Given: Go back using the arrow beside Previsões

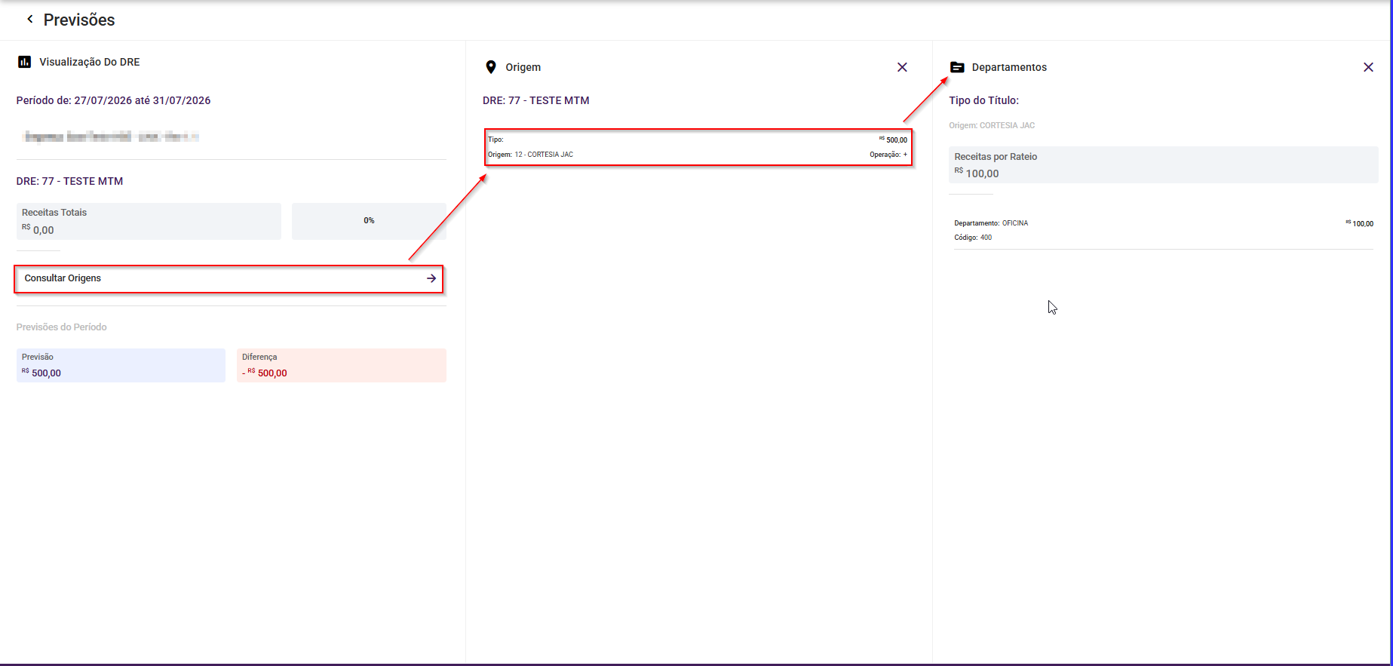Looking at the screenshot, I should pyautogui.click(x=30, y=20).
